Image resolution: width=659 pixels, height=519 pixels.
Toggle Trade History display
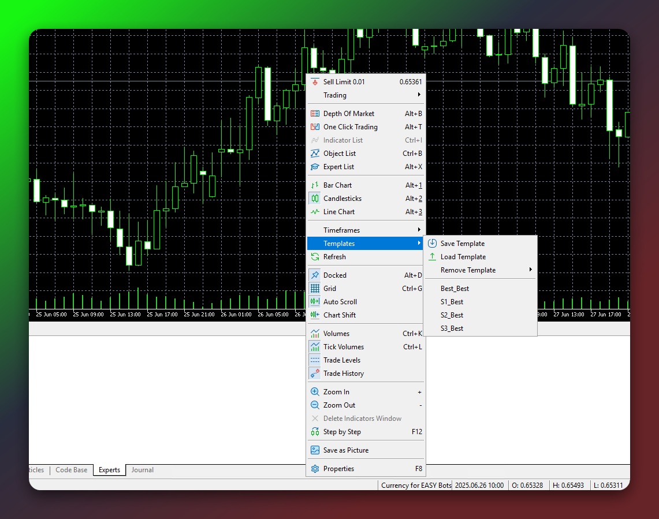[x=365, y=374]
